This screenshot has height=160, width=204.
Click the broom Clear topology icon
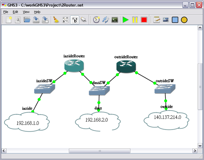point(56,20)
